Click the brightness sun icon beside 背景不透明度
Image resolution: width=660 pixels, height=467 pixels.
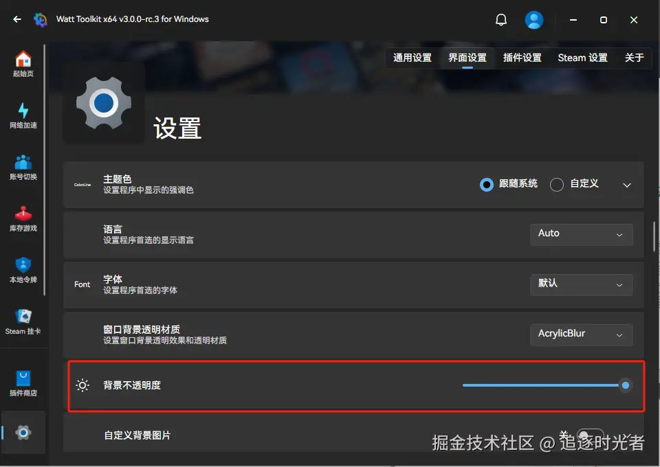click(82, 385)
